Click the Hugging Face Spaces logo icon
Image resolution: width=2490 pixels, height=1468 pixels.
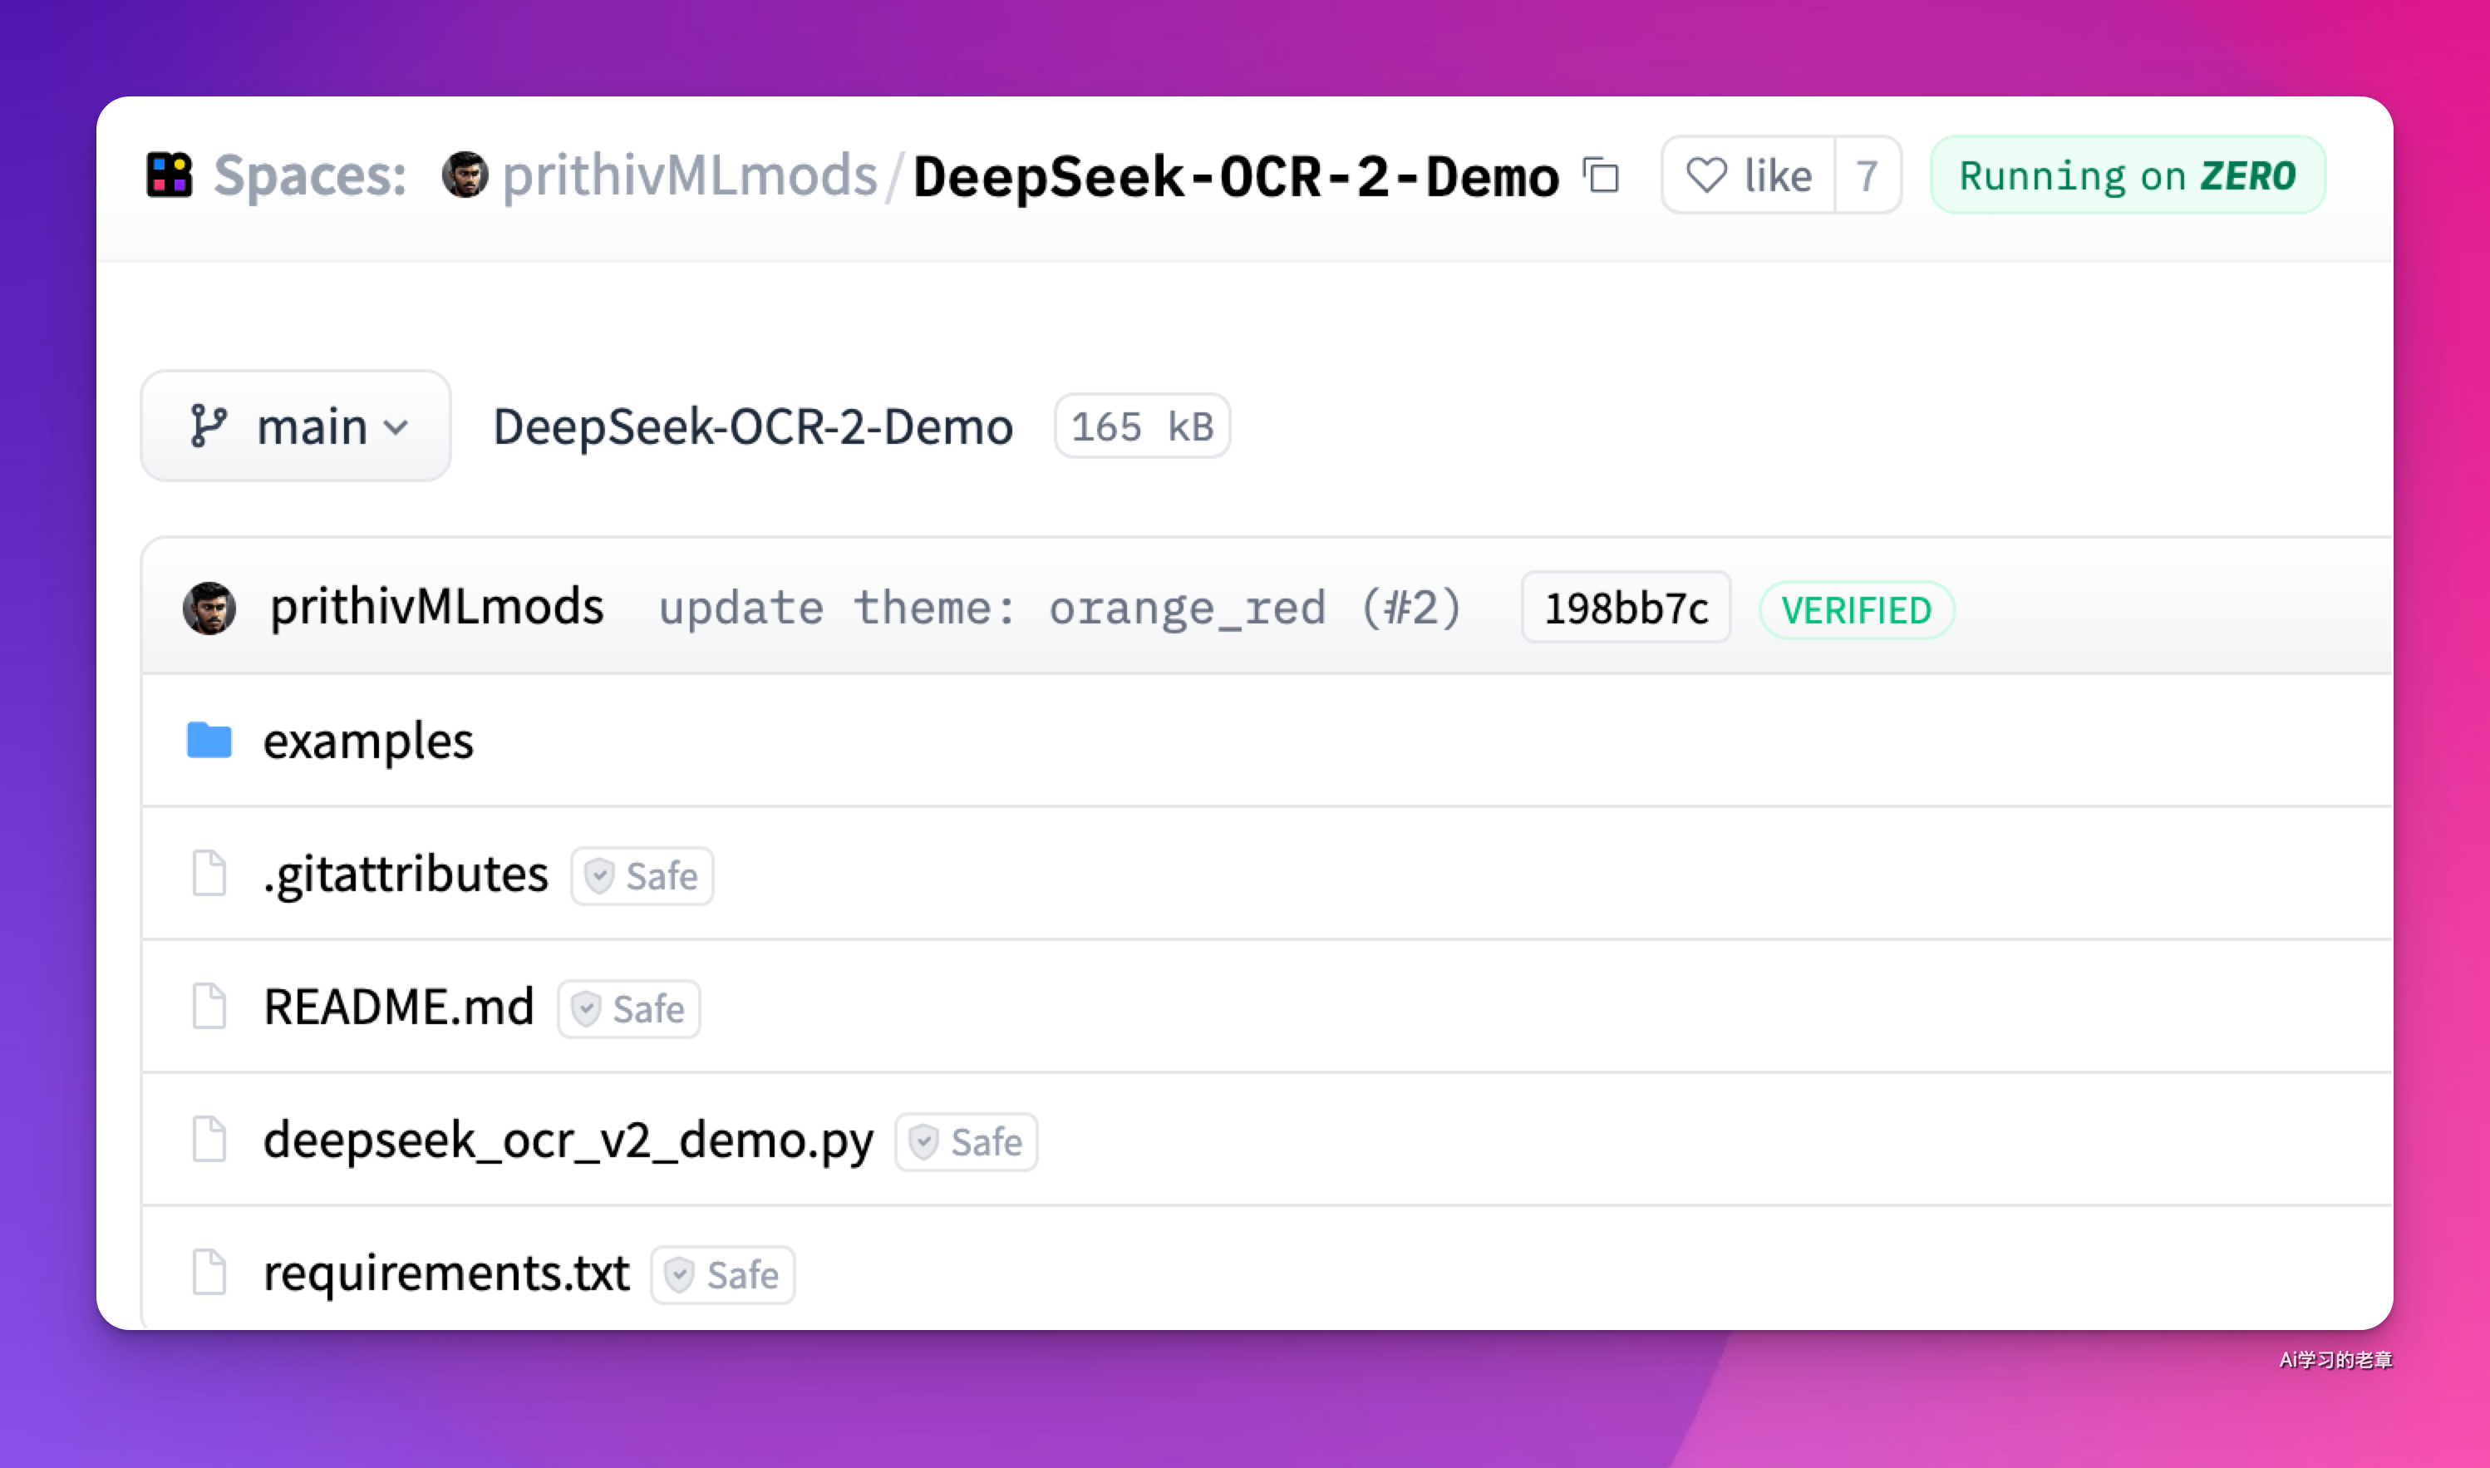[x=169, y=175]
